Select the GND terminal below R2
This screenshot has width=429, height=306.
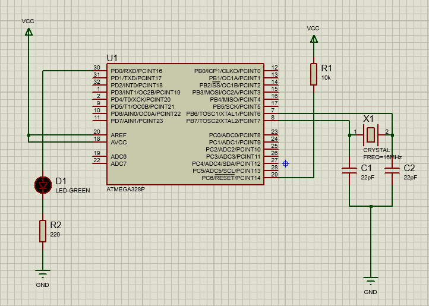click(42, 275)
